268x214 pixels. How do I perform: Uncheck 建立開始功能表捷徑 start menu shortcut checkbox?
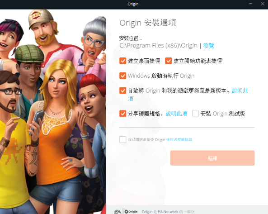(169, 61)
